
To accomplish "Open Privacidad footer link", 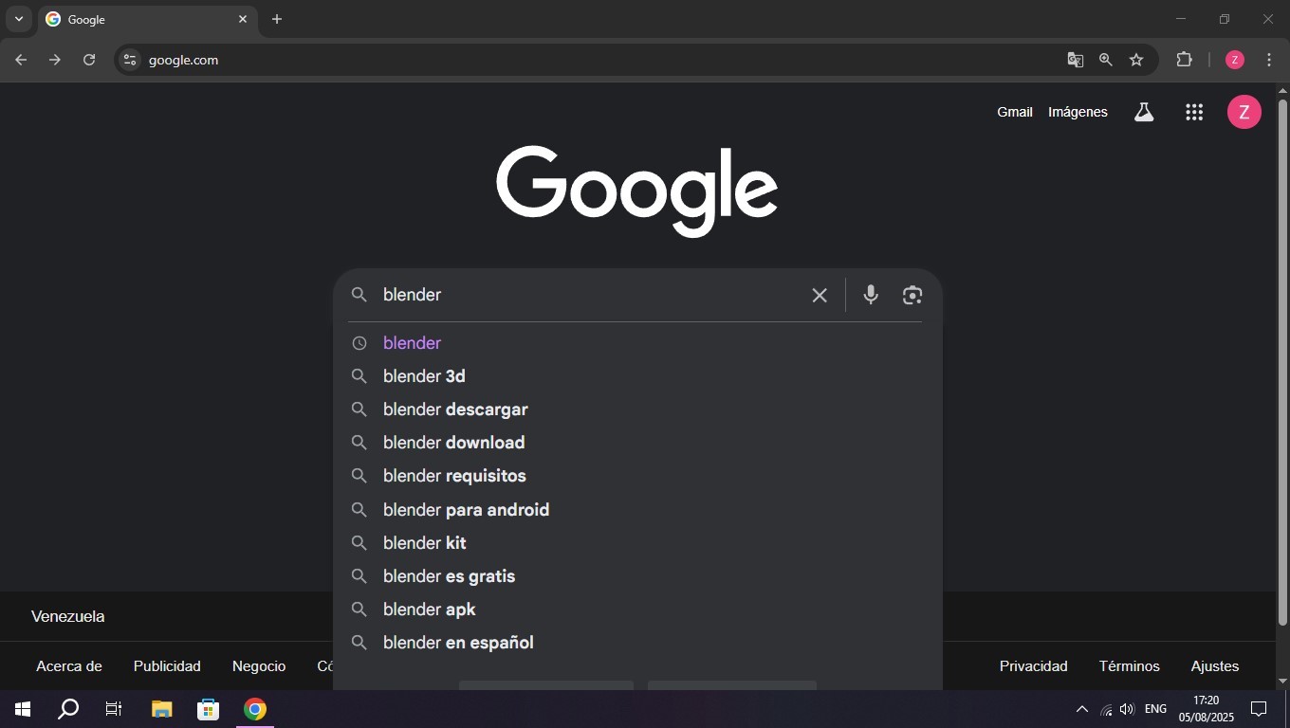I will pos(1033,666).
